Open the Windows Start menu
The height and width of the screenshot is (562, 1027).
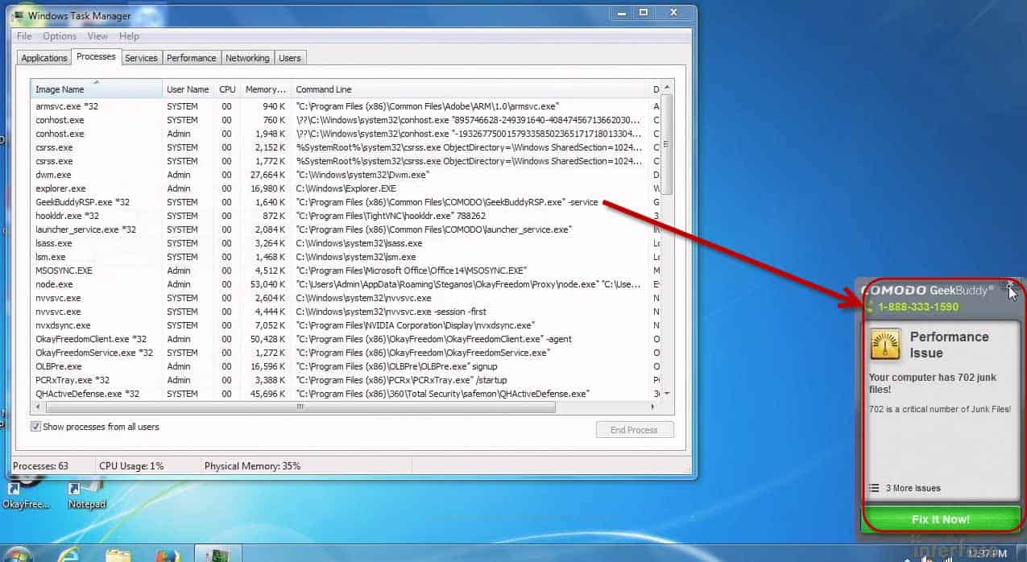(19, 556)
